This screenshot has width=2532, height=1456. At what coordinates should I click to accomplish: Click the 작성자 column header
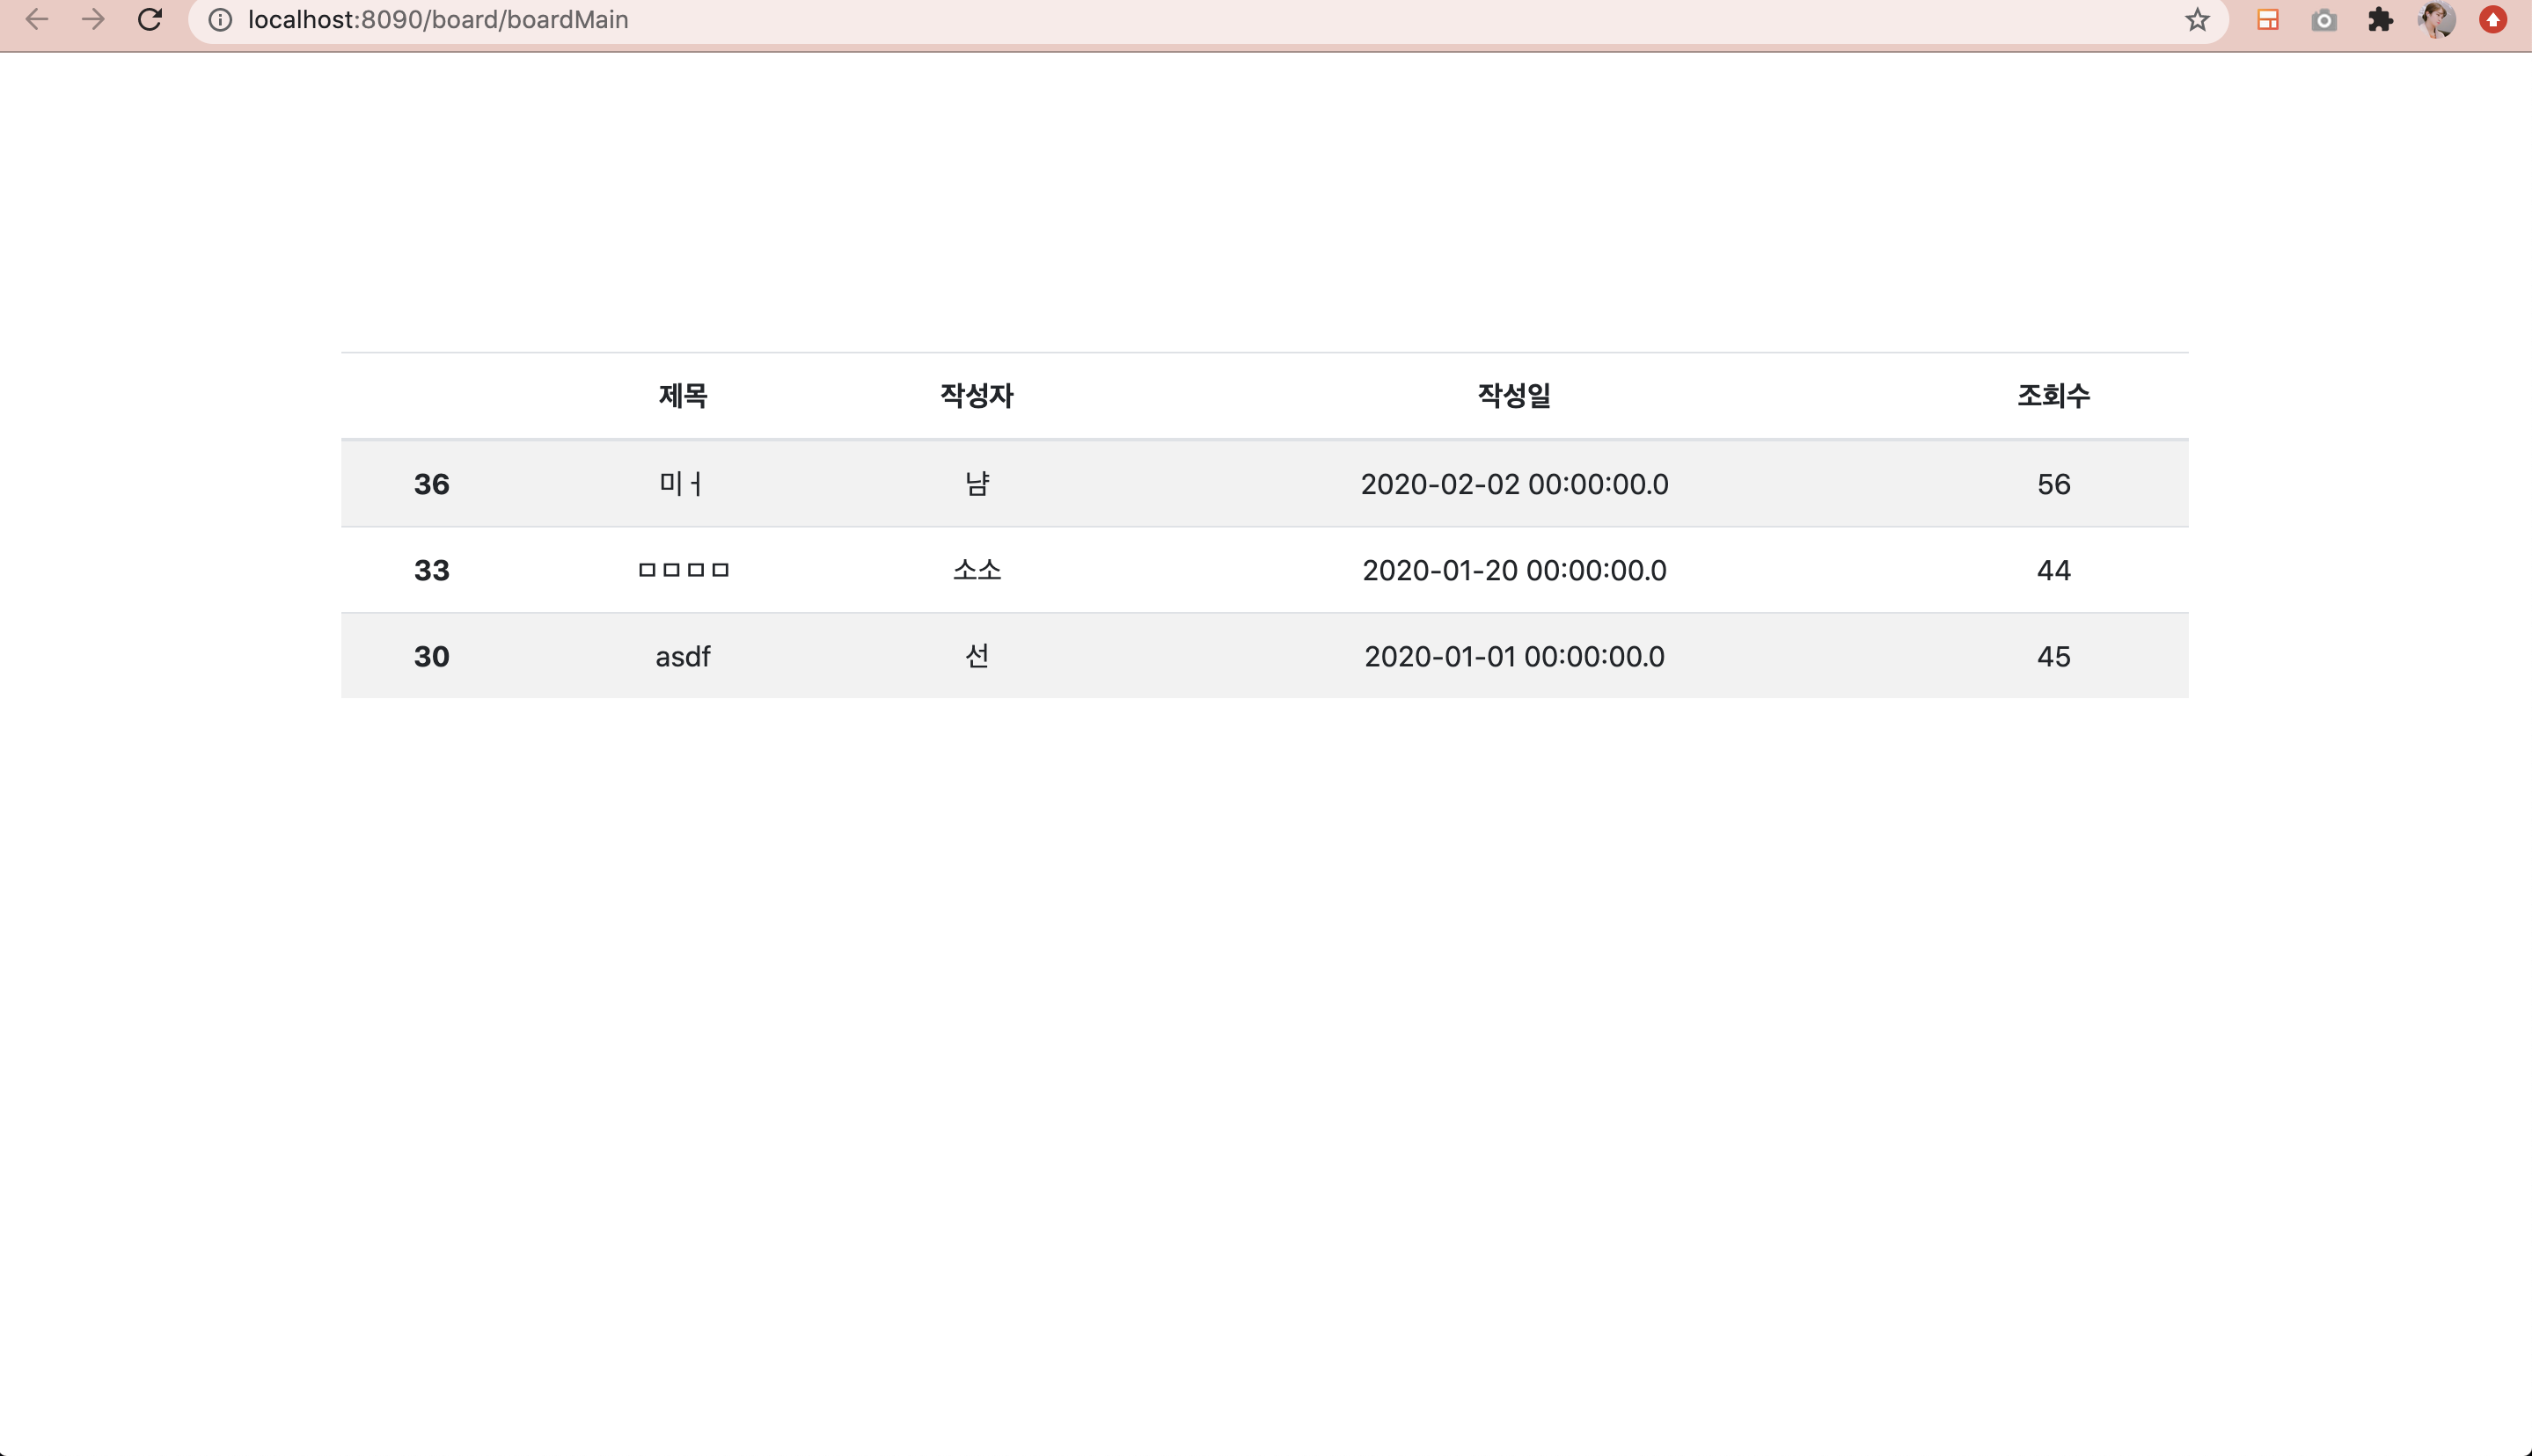coord(977,396)
